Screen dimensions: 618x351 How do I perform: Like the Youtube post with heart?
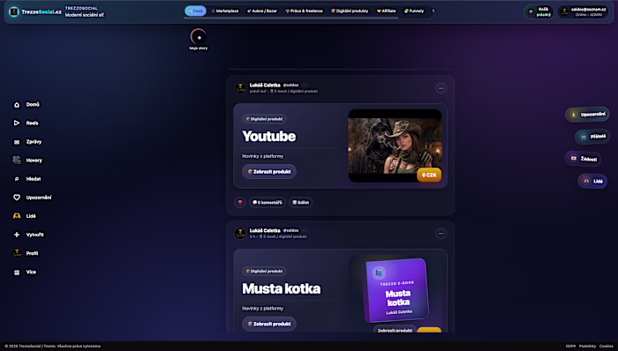(240, 202)
